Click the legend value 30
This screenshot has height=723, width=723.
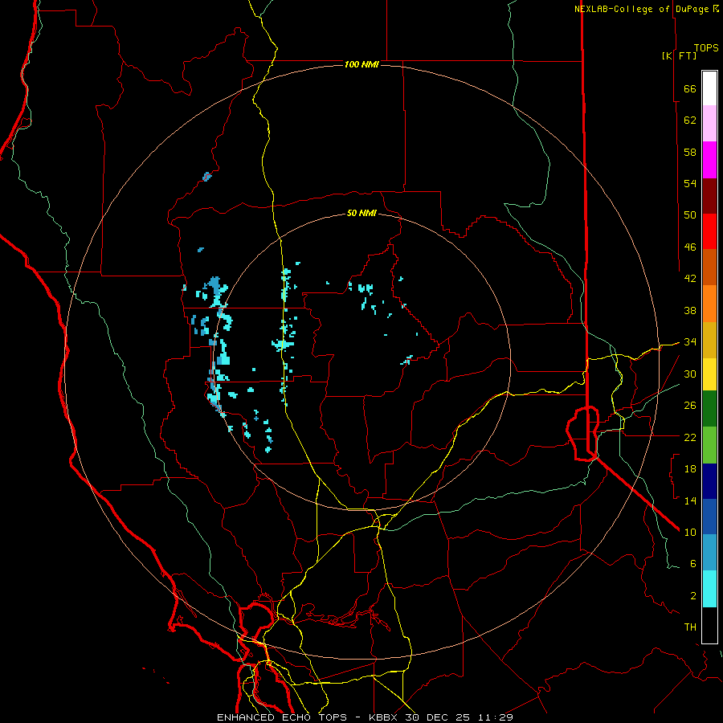pos(690,374)
